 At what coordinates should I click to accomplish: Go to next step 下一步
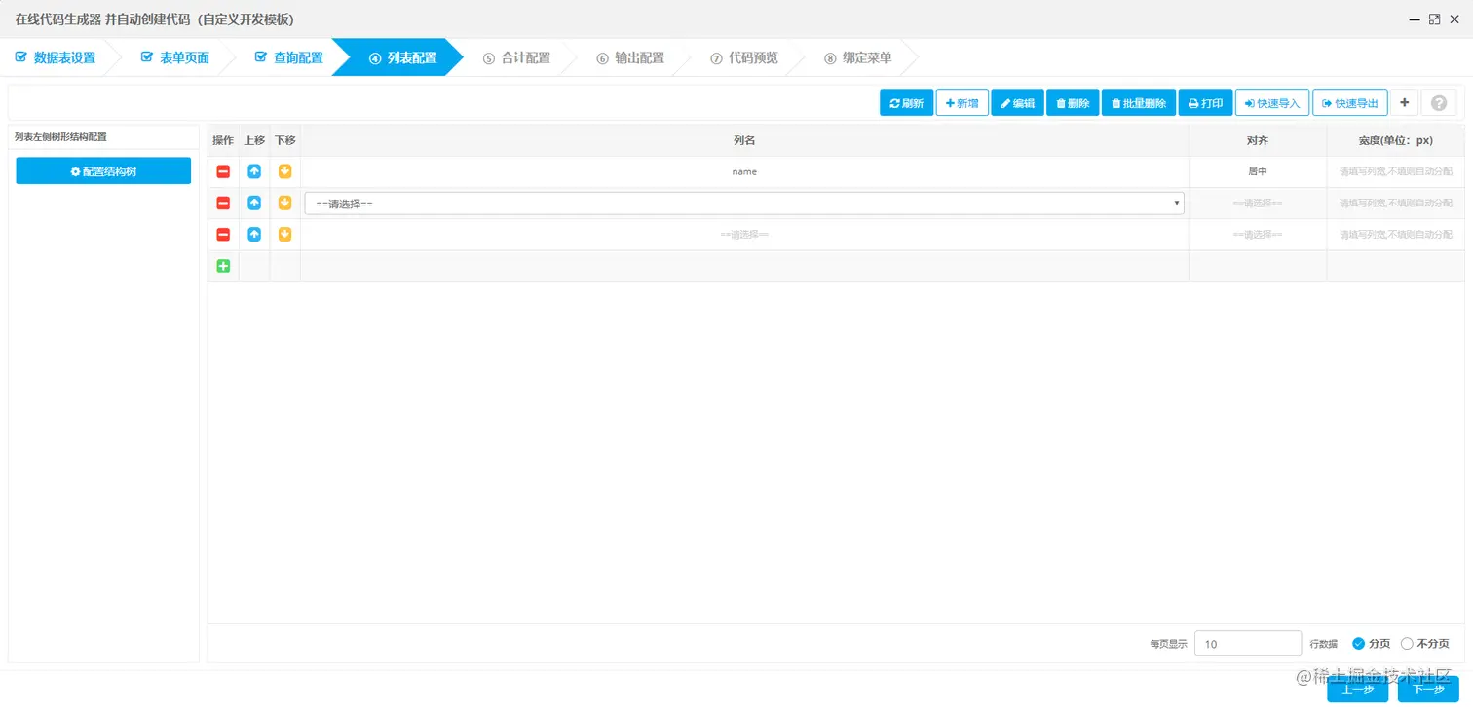click(1428, 688)
